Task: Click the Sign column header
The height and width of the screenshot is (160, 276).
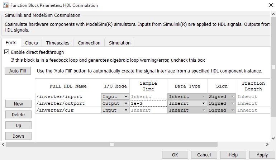Action: [x=222, y=86]
